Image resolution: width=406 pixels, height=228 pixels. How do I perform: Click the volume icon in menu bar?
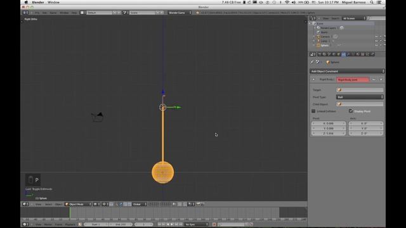tap(294, 3)
